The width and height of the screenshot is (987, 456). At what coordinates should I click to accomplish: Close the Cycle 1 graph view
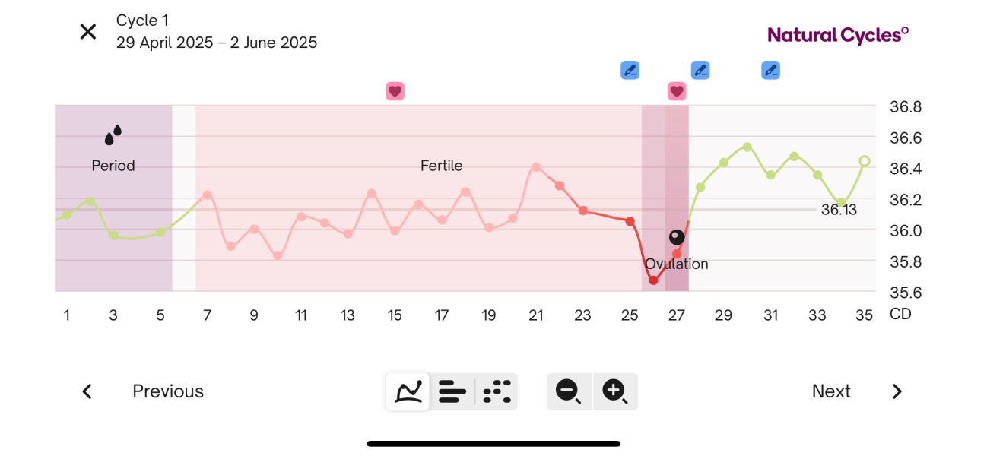pyautogui.click(x=88, y=32)
